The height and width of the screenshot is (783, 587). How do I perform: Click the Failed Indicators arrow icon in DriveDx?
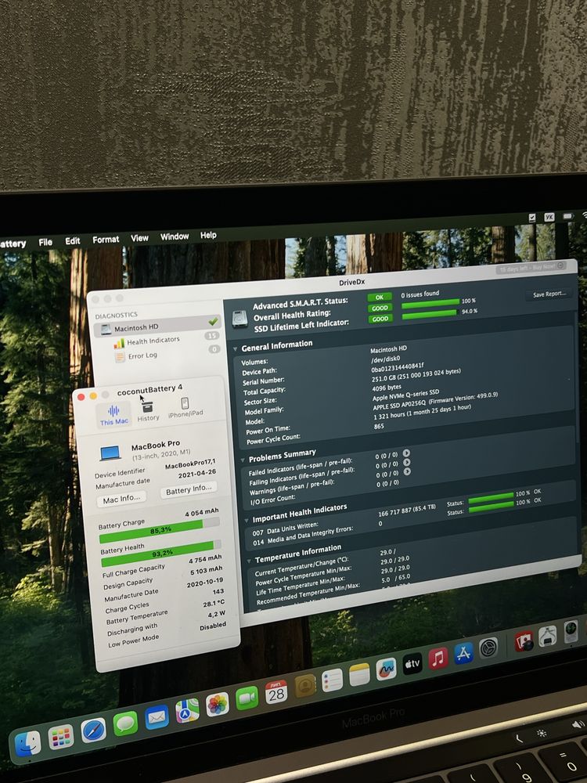406,453
